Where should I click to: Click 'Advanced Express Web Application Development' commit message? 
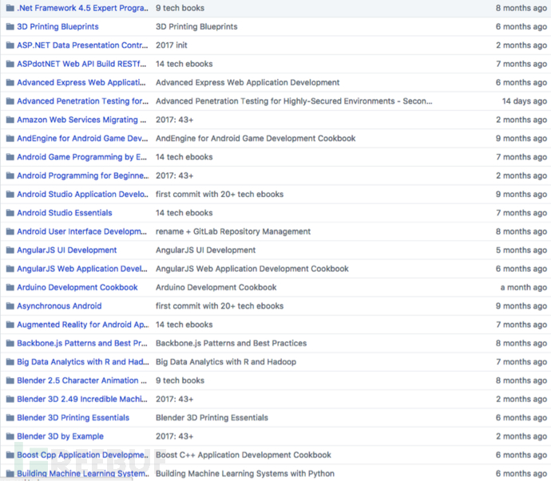pyautogui.click(x=248, y=82)
